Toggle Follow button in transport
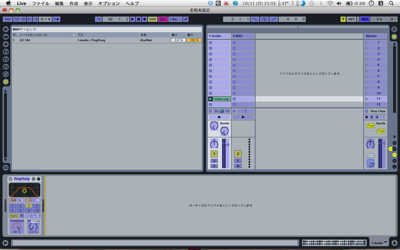 (98, 19)
